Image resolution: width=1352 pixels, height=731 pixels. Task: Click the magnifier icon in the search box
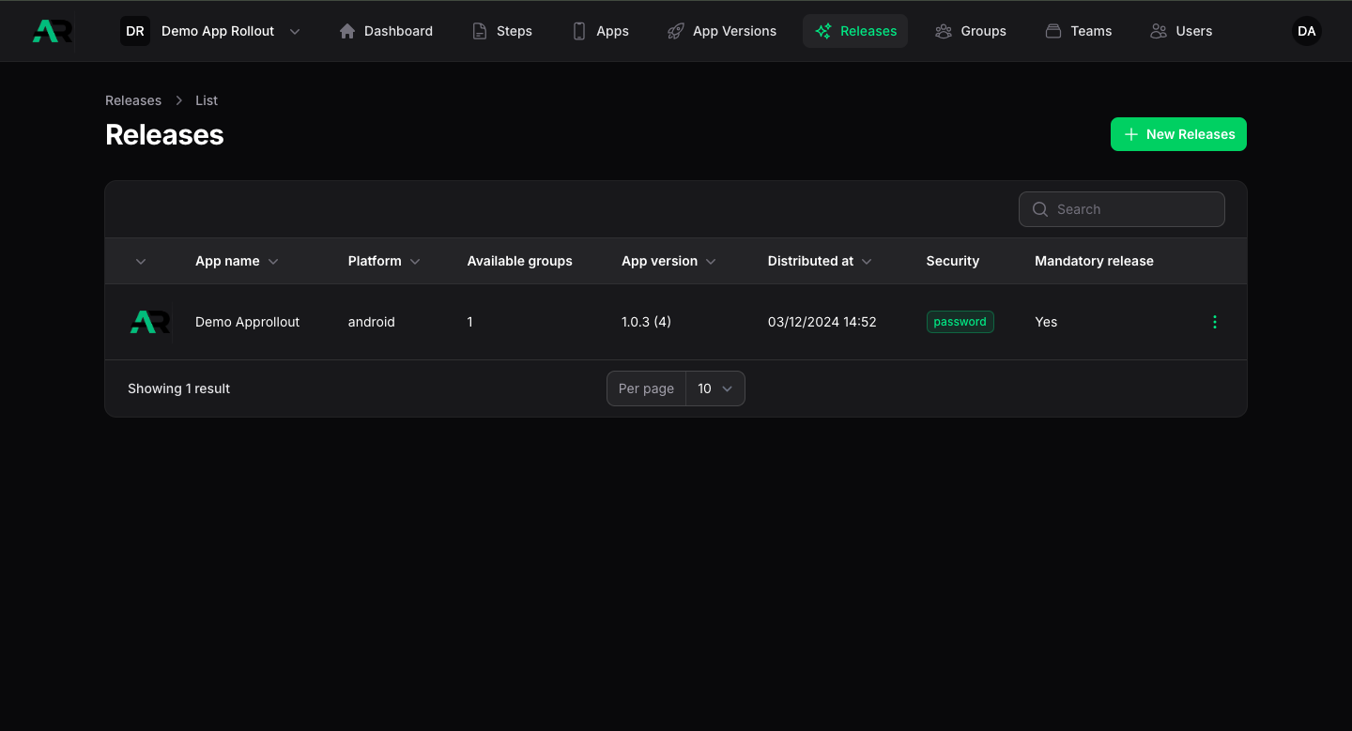[1039, 209]
